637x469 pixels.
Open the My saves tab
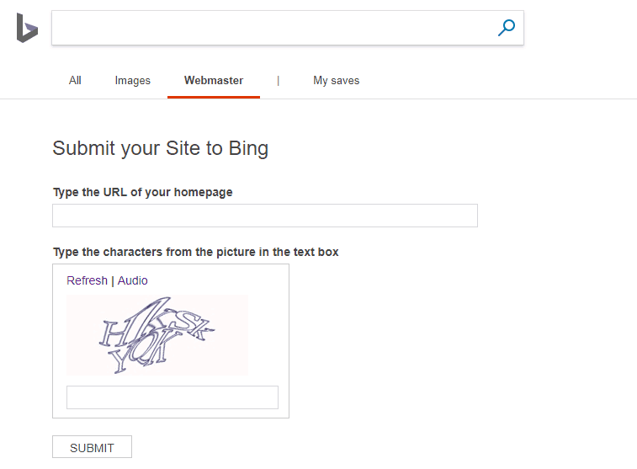[x=337, y=81]
